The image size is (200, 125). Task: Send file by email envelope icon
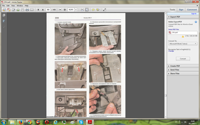pyautogui.click(x=32, y=10)
